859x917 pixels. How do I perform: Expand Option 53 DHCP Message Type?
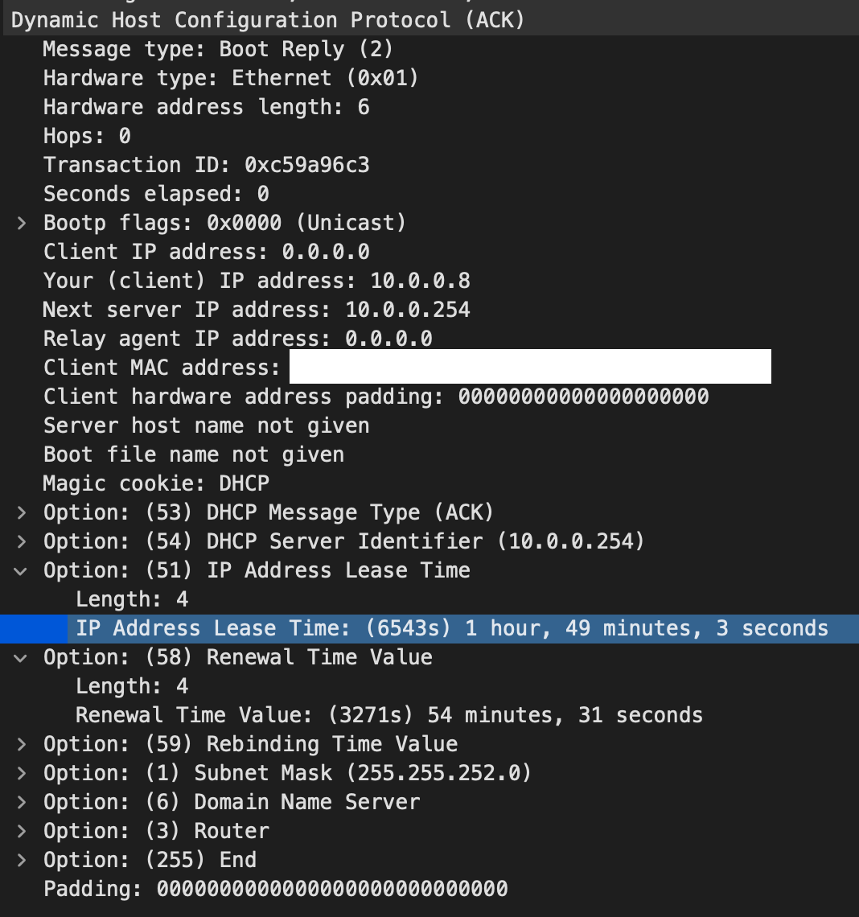click(22, 512)
